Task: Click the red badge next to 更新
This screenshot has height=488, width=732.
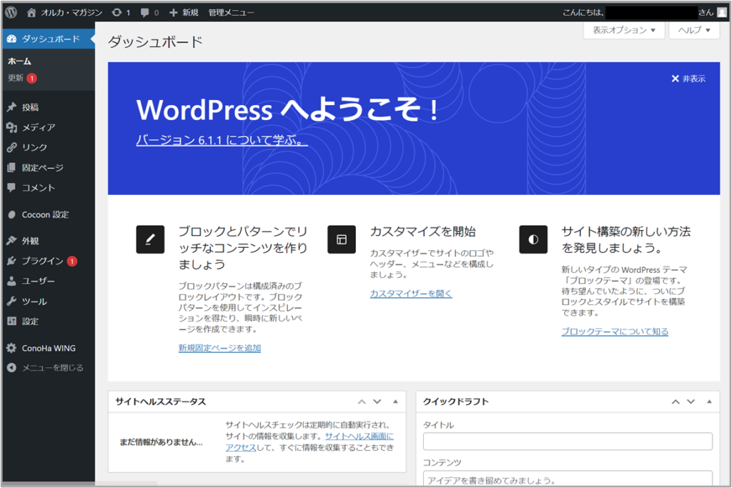Action: coord(31,79)
